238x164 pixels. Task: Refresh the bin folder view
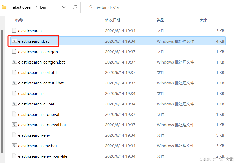coord(75,7)
